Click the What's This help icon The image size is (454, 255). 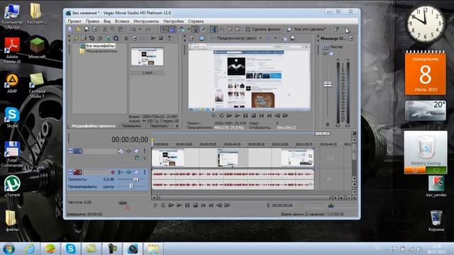336,29
